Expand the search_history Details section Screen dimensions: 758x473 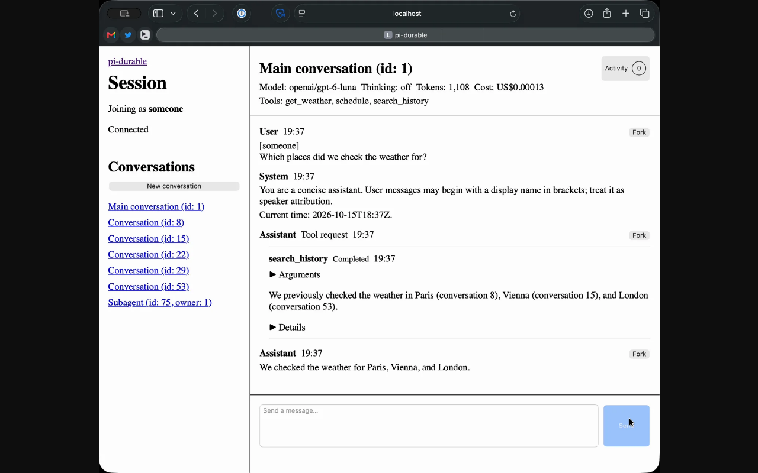click(x=287, y=327)
